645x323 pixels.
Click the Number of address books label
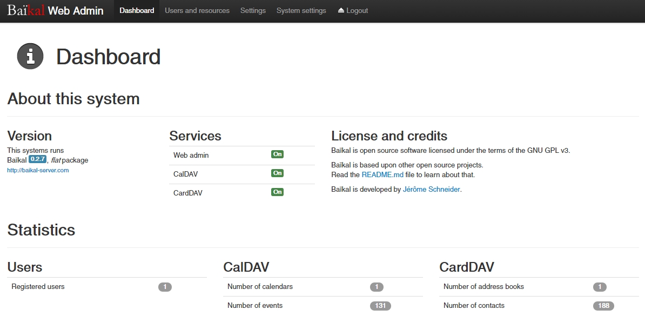click(x=484, y=287)
